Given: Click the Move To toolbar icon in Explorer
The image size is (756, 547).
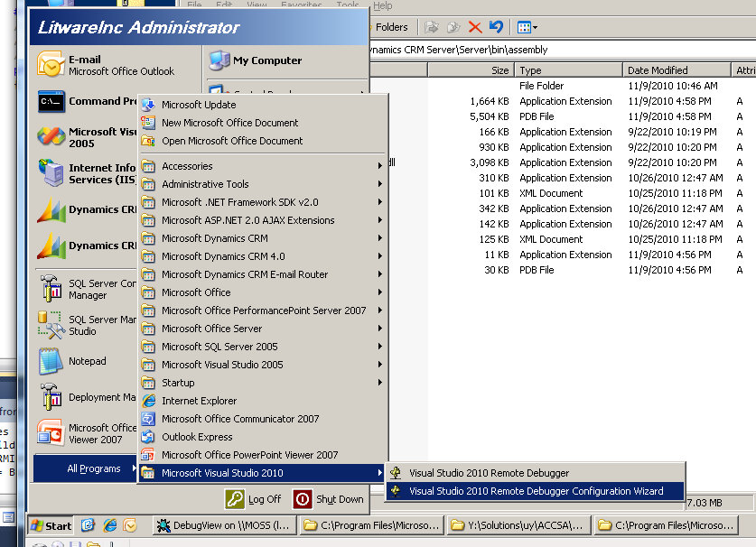Looking at the screenshot, I should pyautogui.click(x=432, y=27).
